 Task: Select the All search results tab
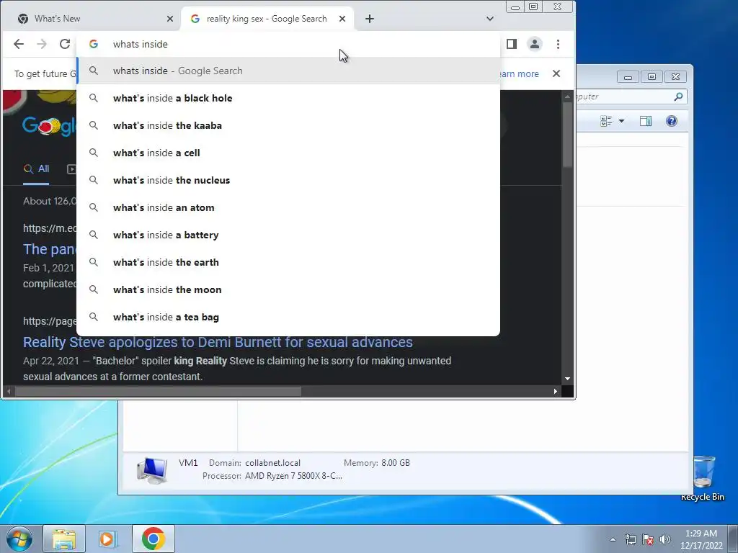click(x=36, y=168)
